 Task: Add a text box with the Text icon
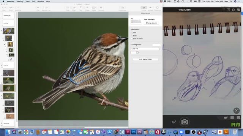pos(80,8)
